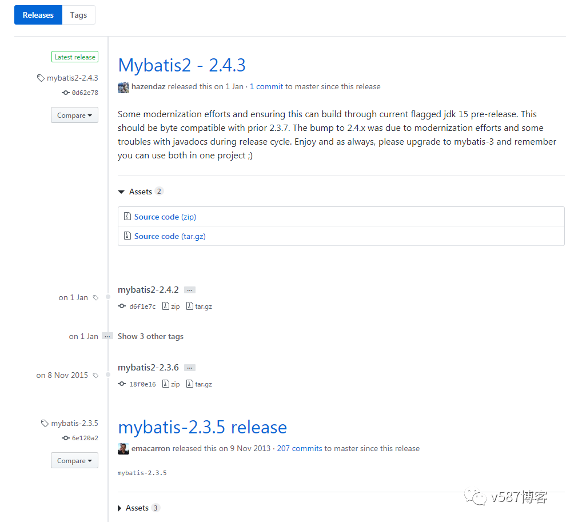This screenshot has height=522, width=566.
Task: Click the 'on 8 Nov 2015' date text
Action: (x=62, y=376)
